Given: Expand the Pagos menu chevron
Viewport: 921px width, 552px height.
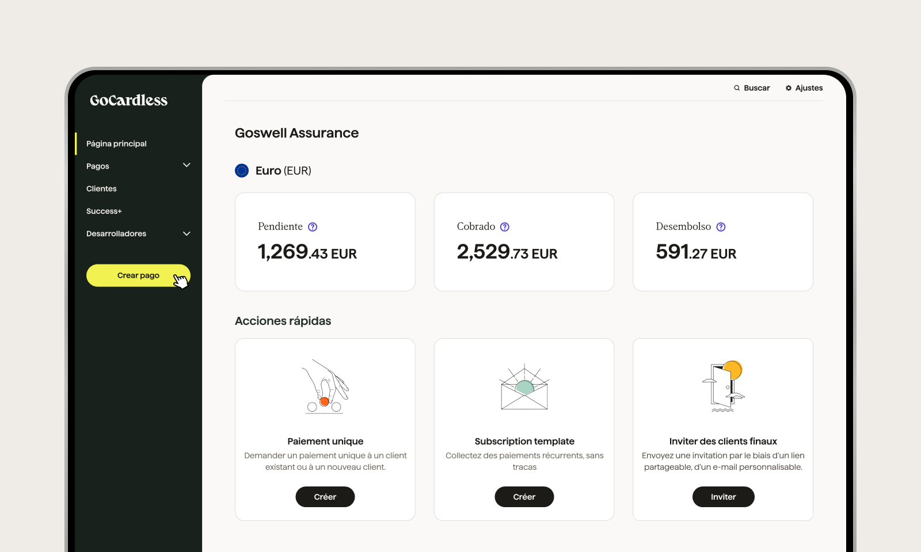Looking at the screenshot, I should [x=187, y=166].
